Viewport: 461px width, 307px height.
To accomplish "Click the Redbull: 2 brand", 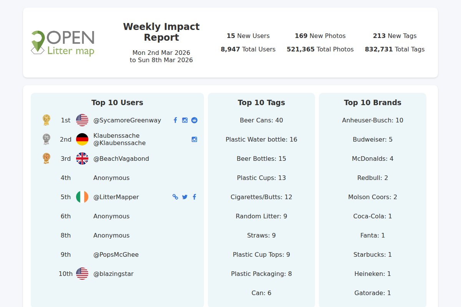I will (x=373, y=178).
